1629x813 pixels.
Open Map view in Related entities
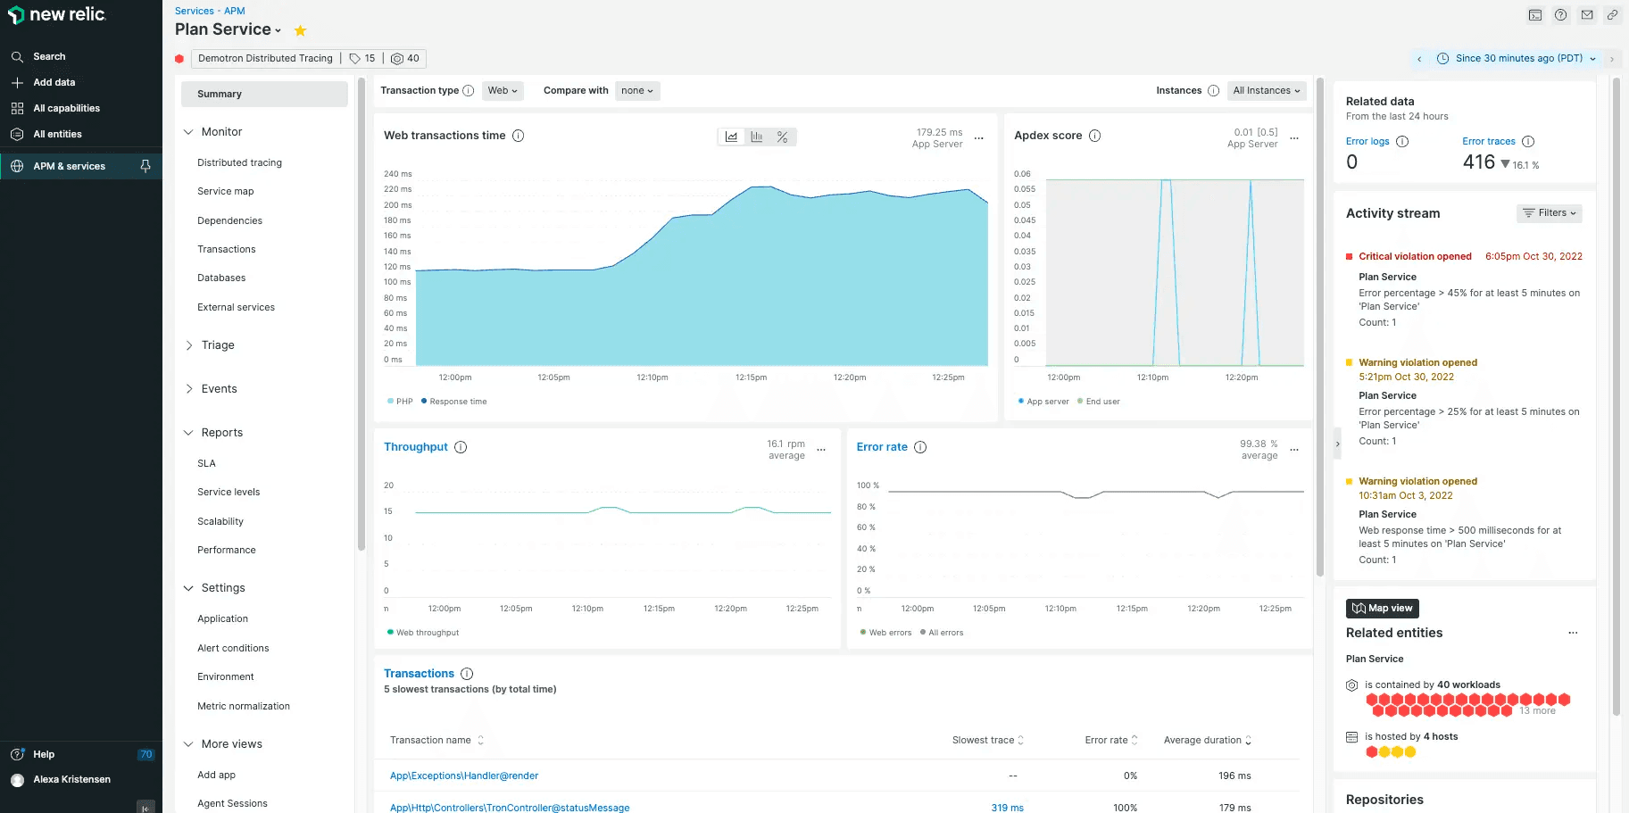click(1382, 608)
